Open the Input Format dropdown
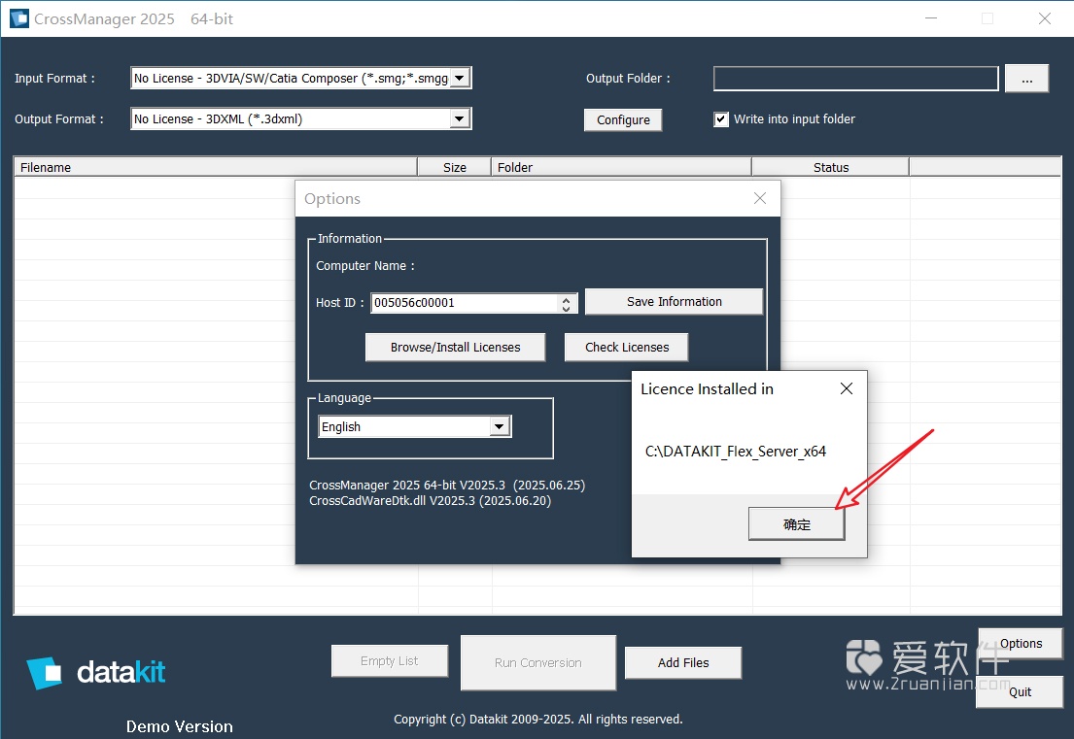 click(460, 78)
